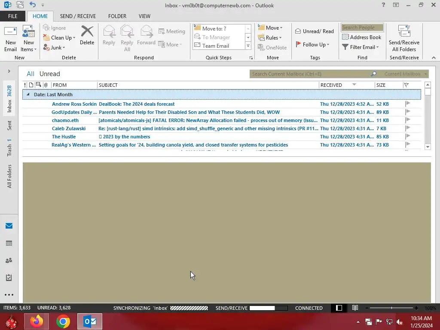This screenshot has height=330, width=440.
Task: Click the Search People field
Action: coord(362,27)
